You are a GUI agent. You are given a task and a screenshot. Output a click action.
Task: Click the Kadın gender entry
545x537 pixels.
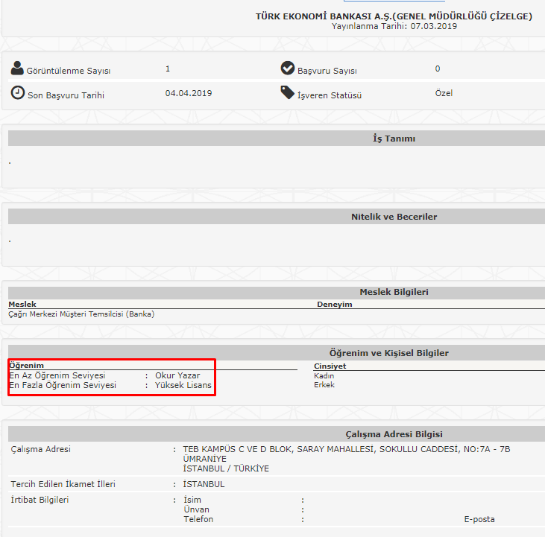pos(324,376)
